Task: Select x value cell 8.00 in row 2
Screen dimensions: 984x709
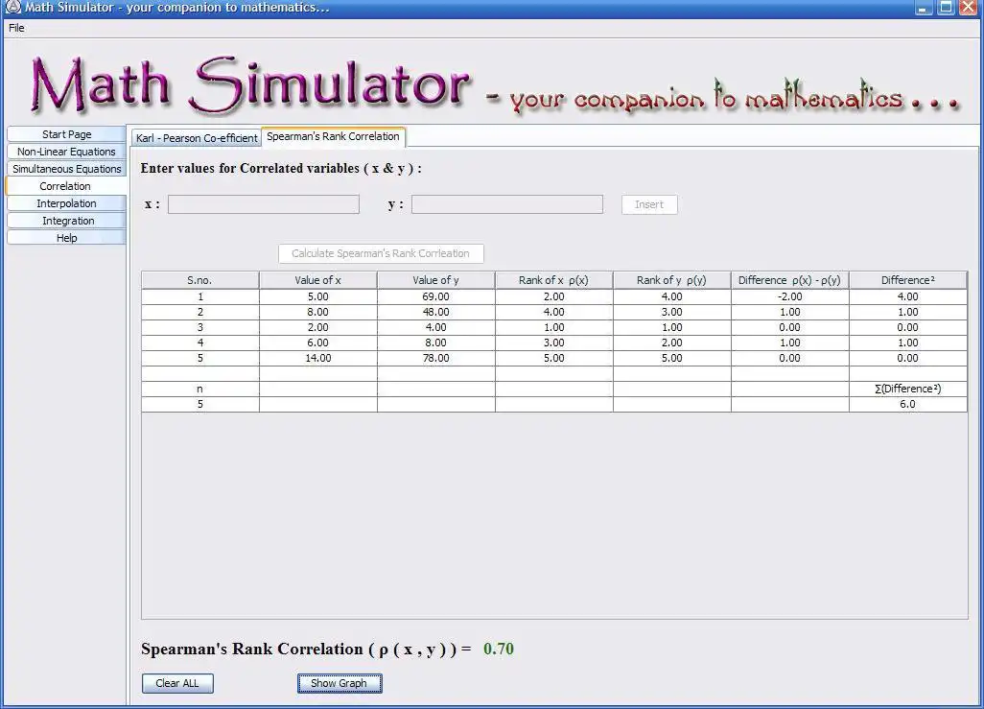Action: pos(318,312)
